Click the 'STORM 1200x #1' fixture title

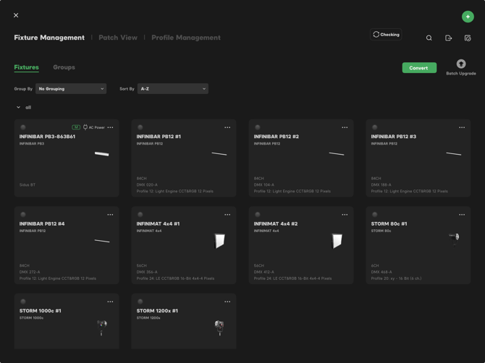pos(157,310)
